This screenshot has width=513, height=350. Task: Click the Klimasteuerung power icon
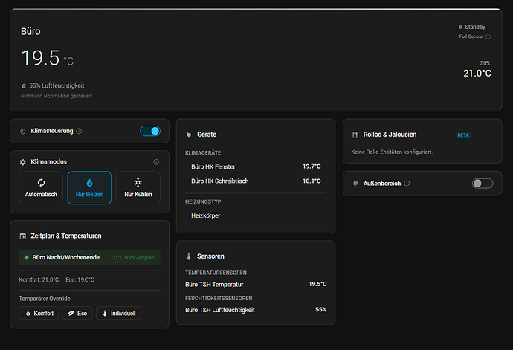[22, 132]
